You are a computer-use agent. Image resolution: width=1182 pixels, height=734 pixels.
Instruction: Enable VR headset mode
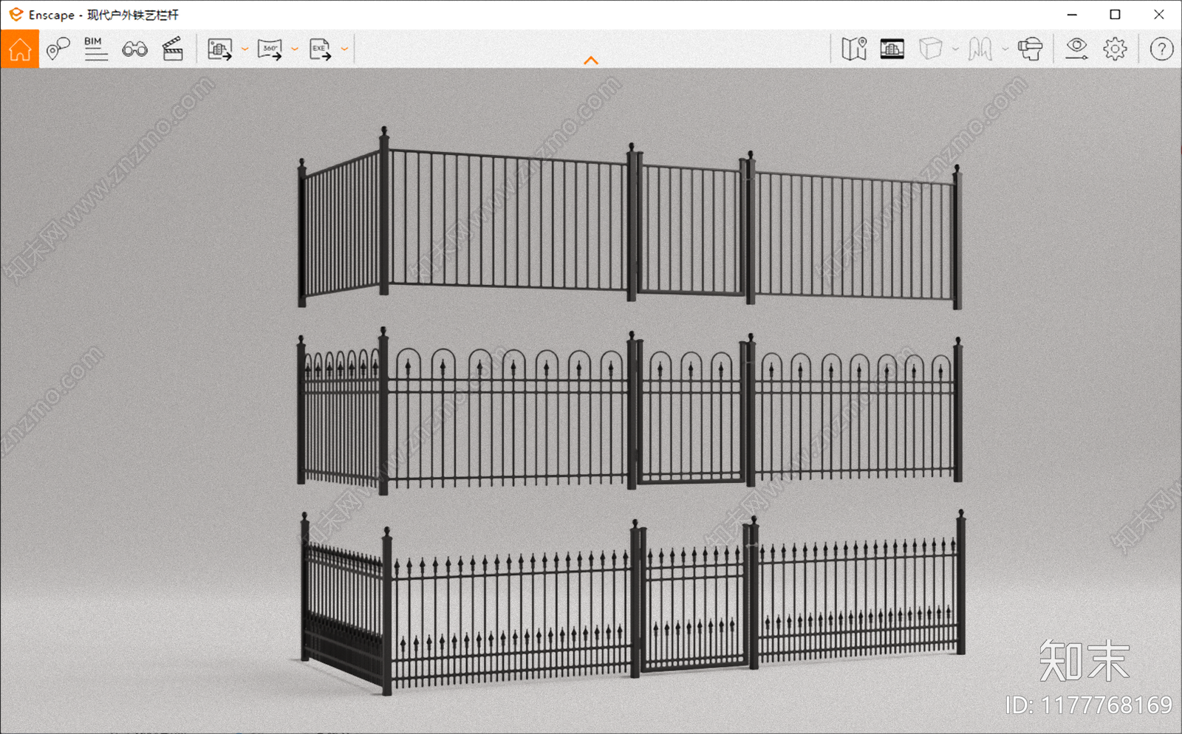click(1031, 49)
